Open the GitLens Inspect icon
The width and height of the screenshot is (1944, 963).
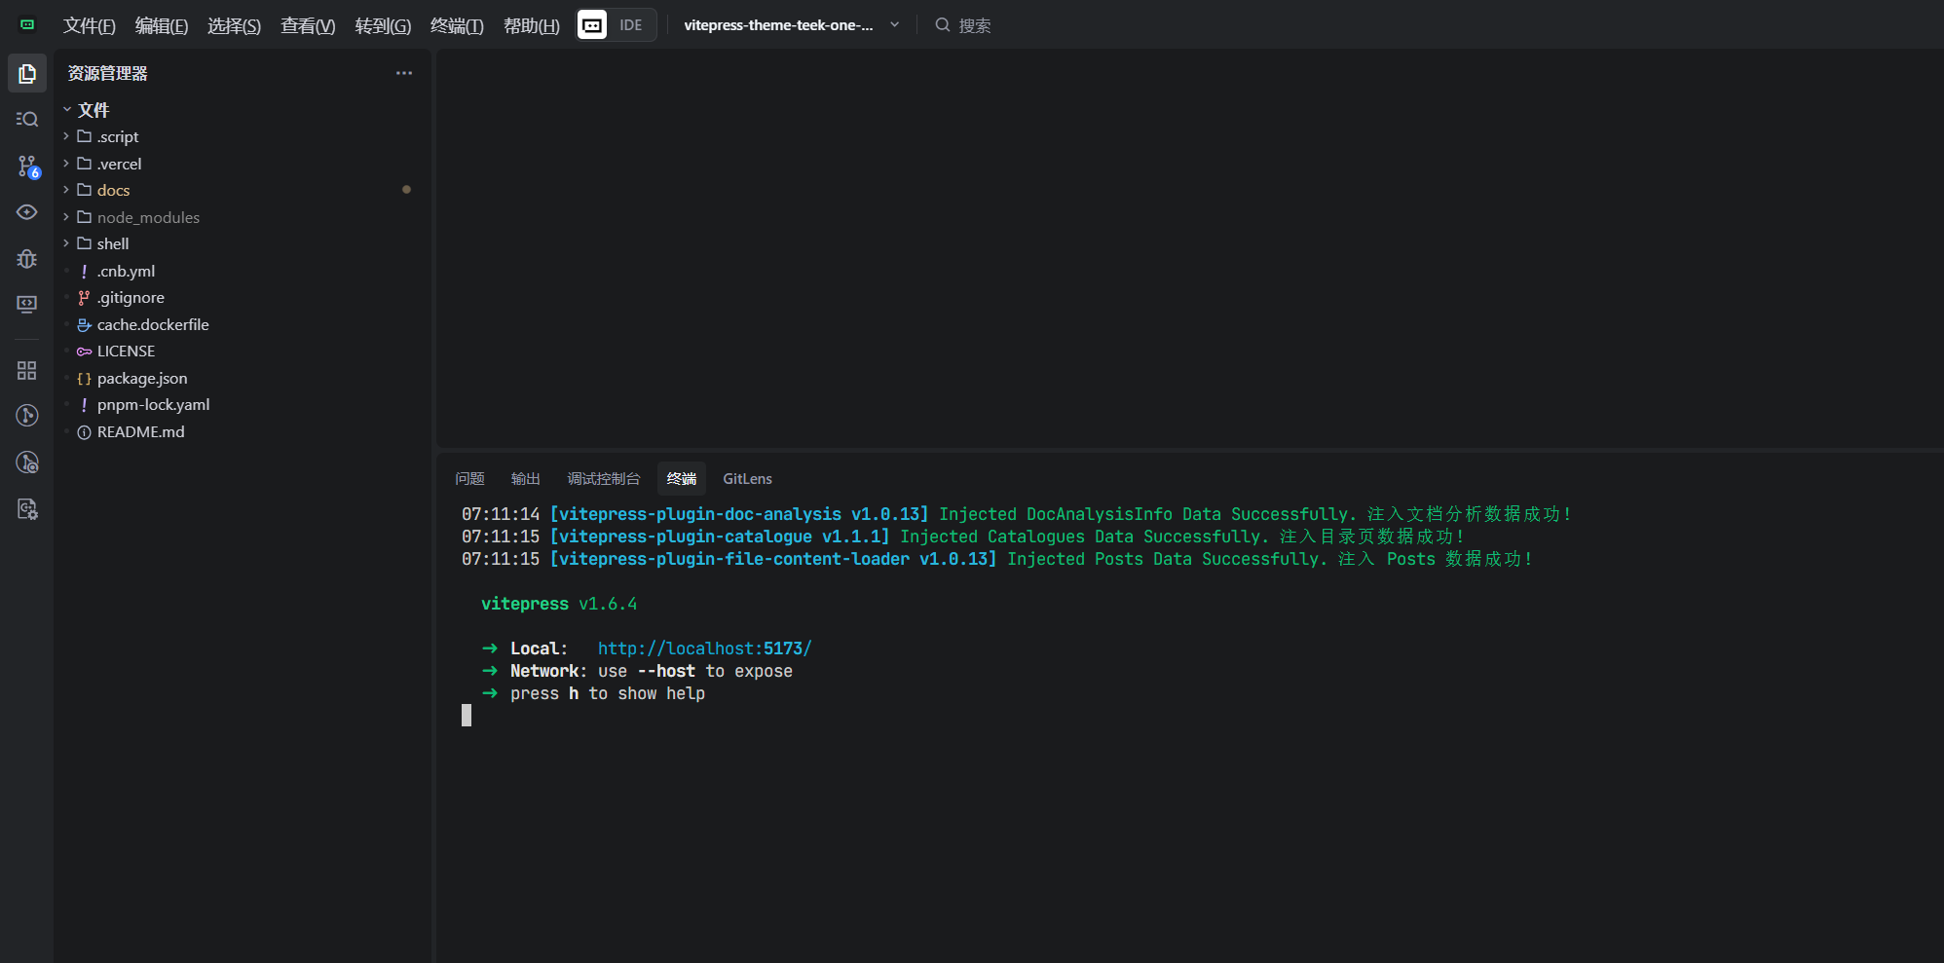(x=27, y=463)
